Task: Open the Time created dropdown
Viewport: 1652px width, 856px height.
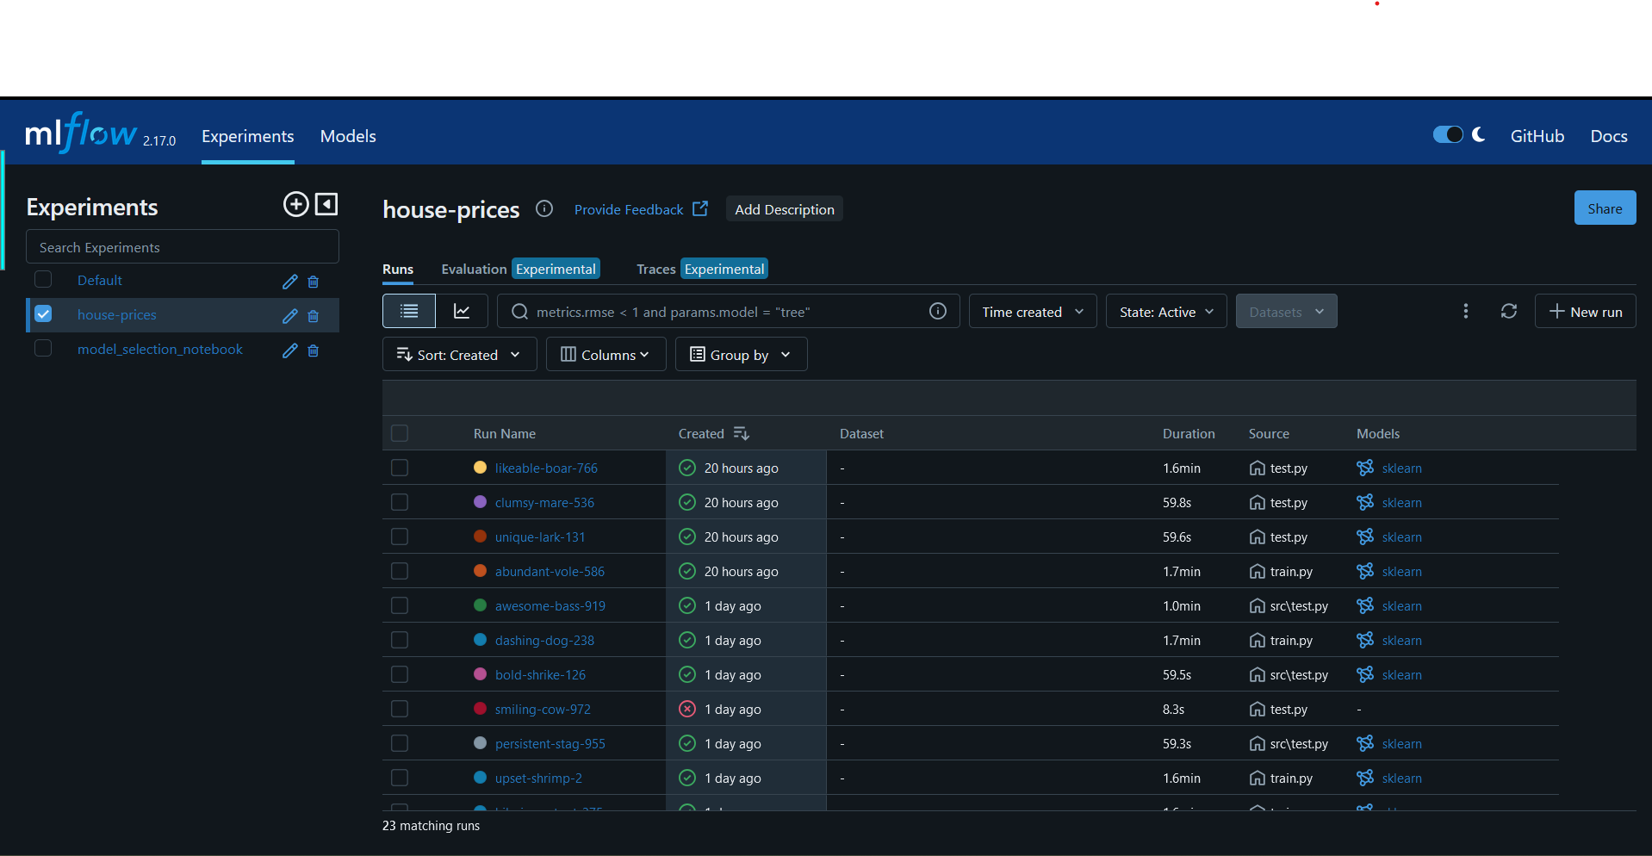Action: pos(1033,311)
